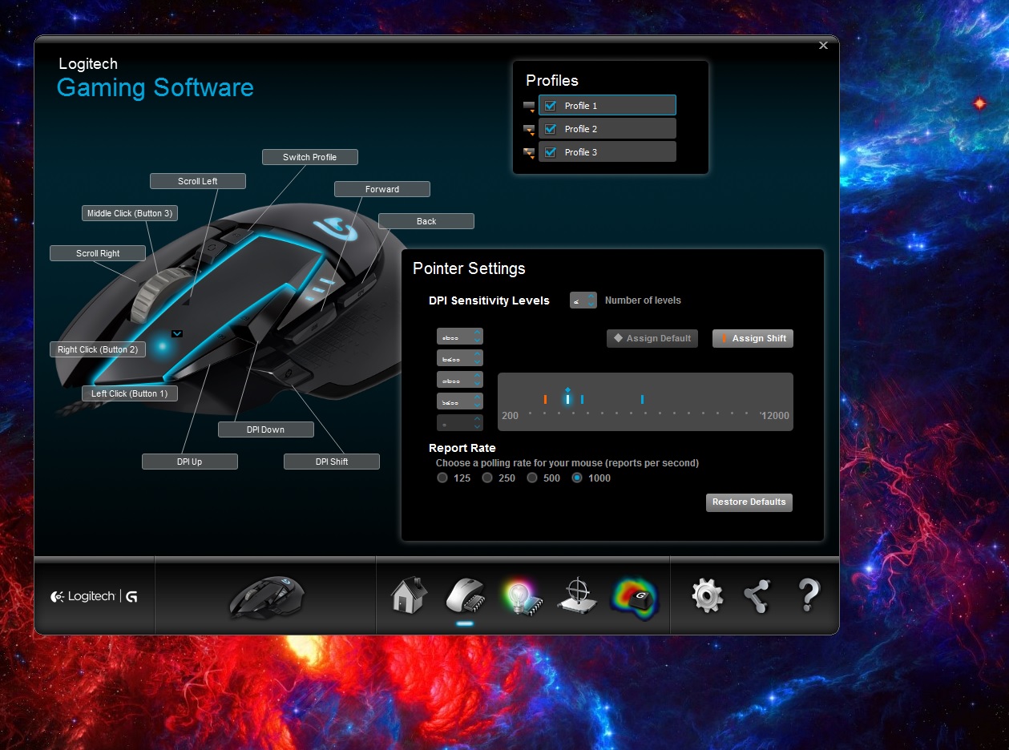The height and width of the screenshot is (750, 1009).
Task: Select the glowing default marker on DPI slider
Action: point(567,397)
